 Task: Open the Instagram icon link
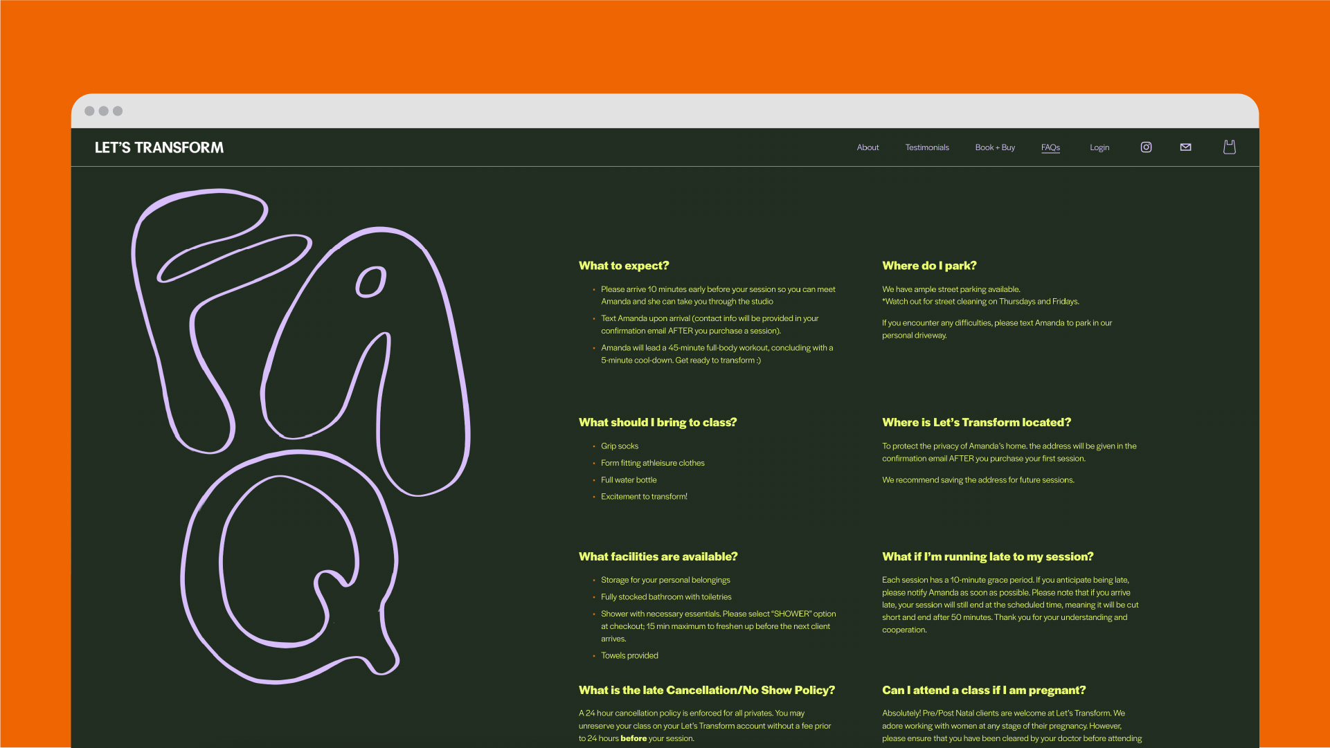[x=1146, y=147]
